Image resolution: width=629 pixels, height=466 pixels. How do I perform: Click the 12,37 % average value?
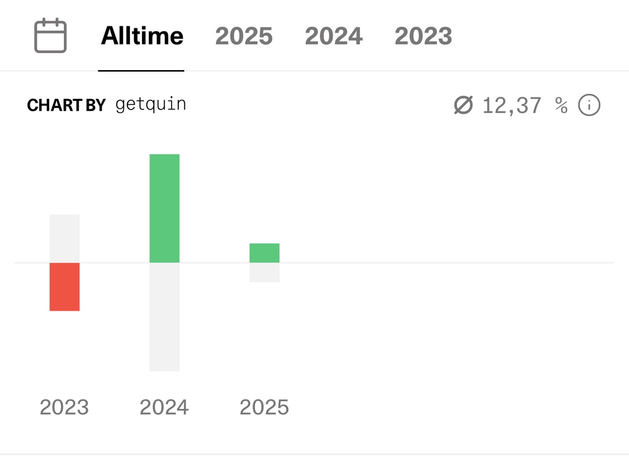(x=525, y=105)
